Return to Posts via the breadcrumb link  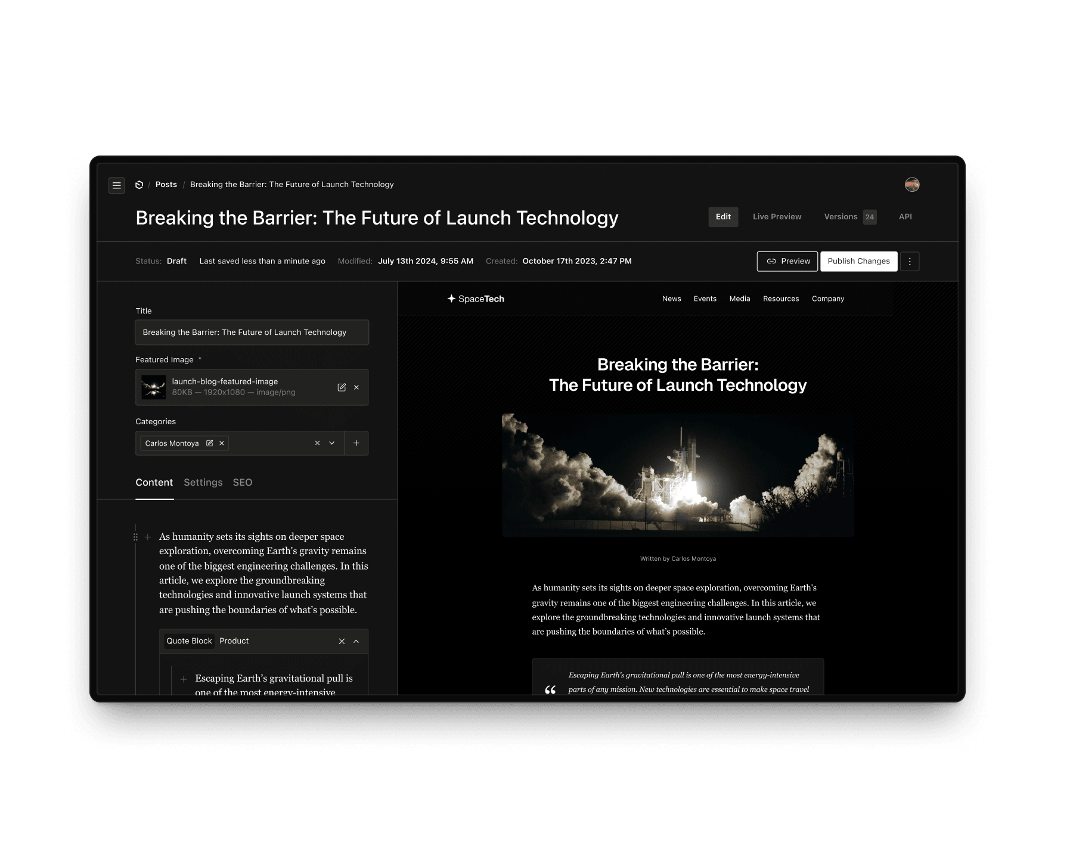click(166, 185)
